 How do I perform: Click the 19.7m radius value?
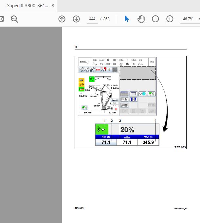[x=88, y=113]
